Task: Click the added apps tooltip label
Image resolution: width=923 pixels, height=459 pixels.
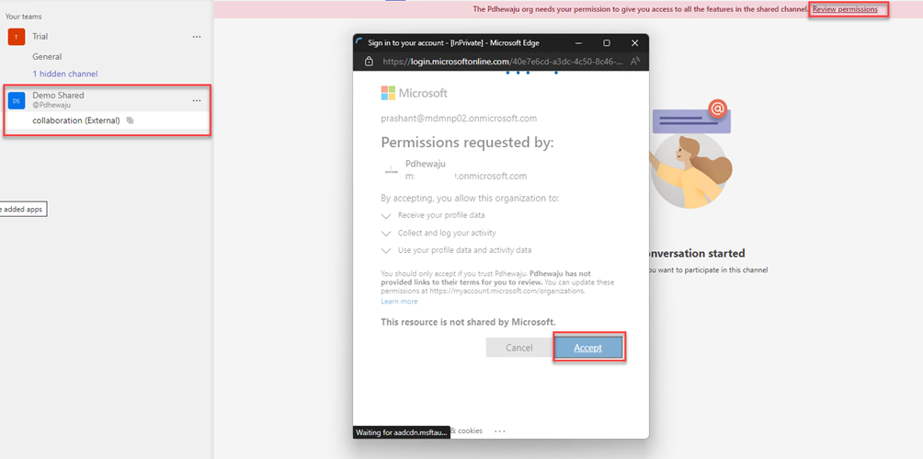Action: pyautogui.click(x=22, y=209)
